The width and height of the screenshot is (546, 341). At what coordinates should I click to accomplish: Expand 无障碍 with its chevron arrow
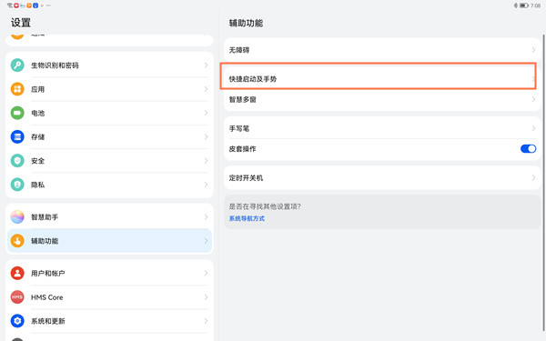tap(533, 50)
